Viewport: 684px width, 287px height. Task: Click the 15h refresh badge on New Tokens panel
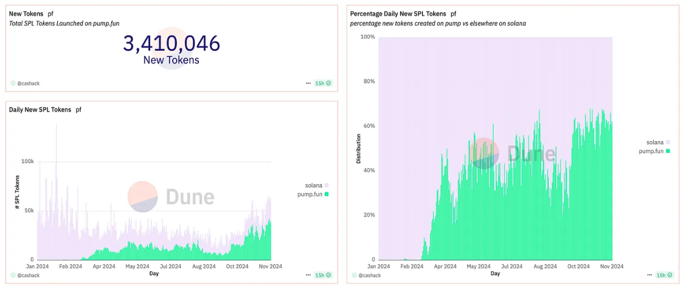(323, 83)
